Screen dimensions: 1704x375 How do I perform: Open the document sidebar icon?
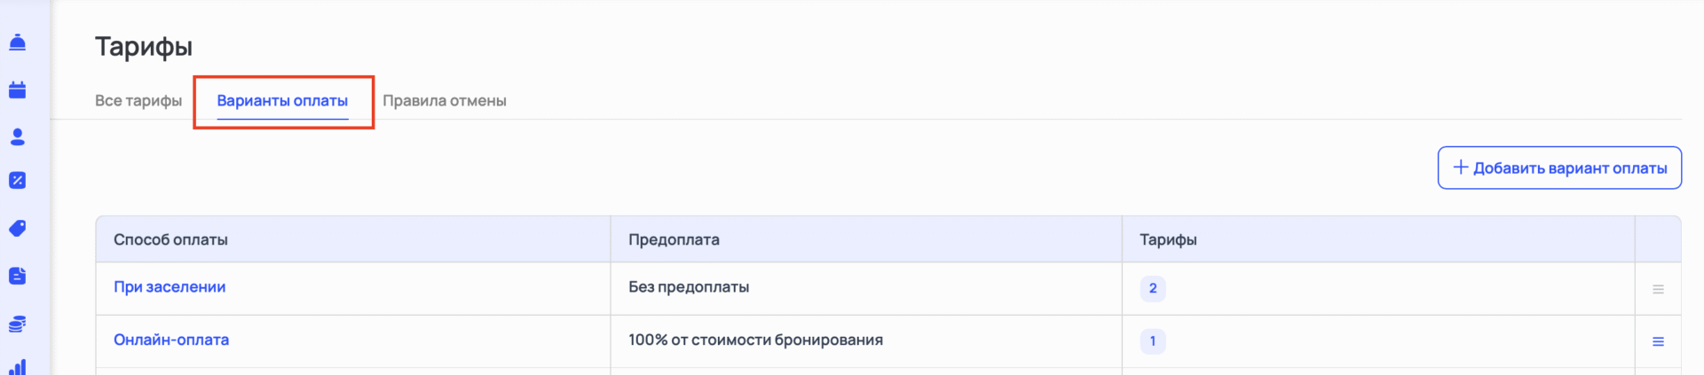[x=17, y=276]
